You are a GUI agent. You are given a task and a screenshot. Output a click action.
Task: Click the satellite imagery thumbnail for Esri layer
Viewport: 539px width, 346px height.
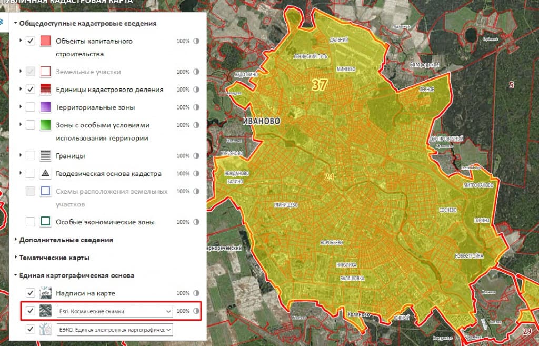46,311
